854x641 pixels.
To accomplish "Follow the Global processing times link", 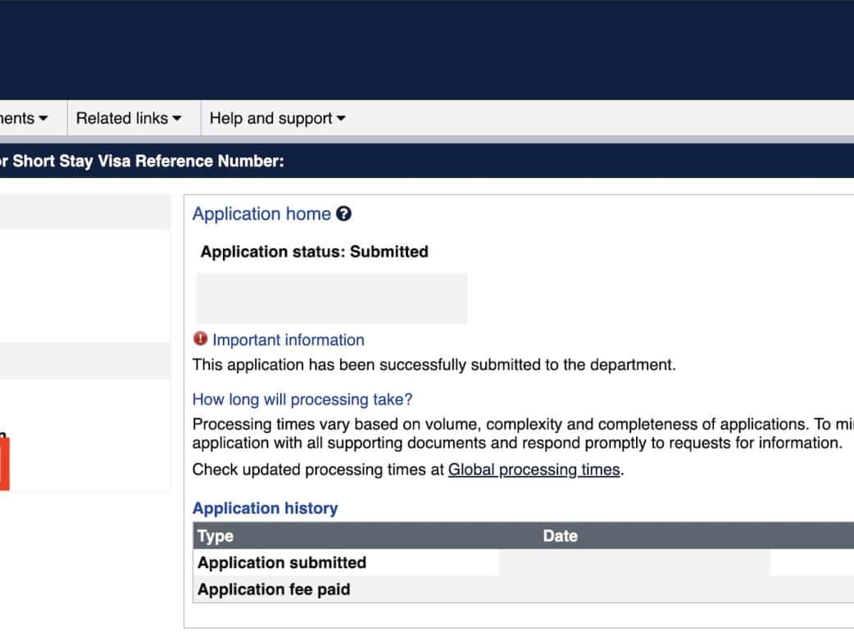I will pyautogui.click(x=534, y=471).
